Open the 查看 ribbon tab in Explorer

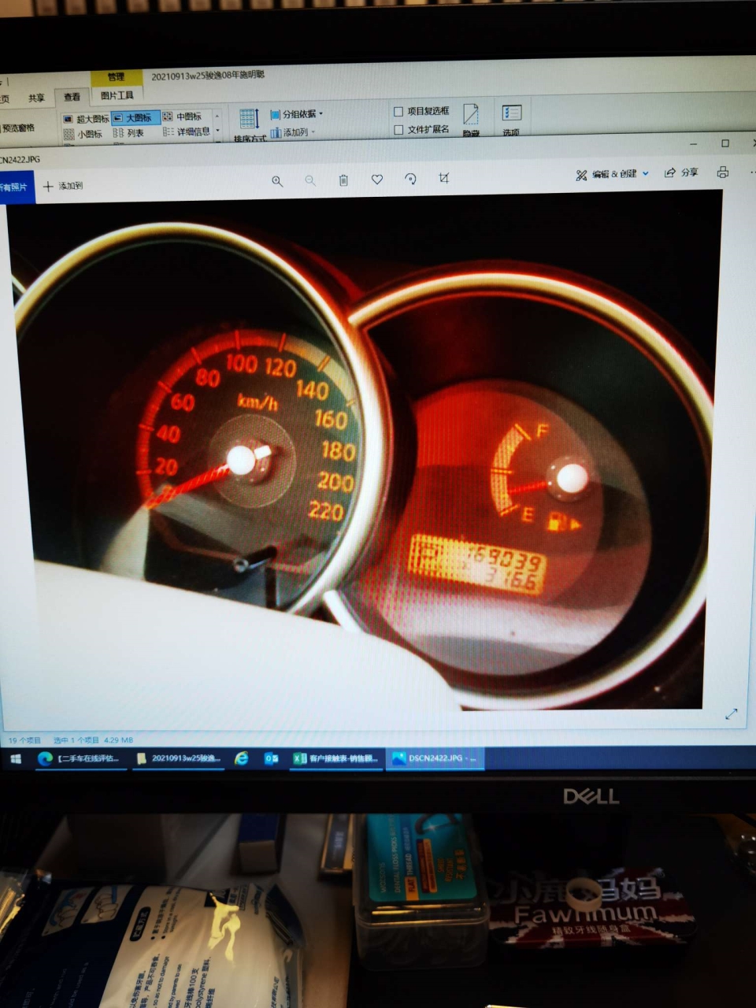pyautogui.click(x=72, y=97)
